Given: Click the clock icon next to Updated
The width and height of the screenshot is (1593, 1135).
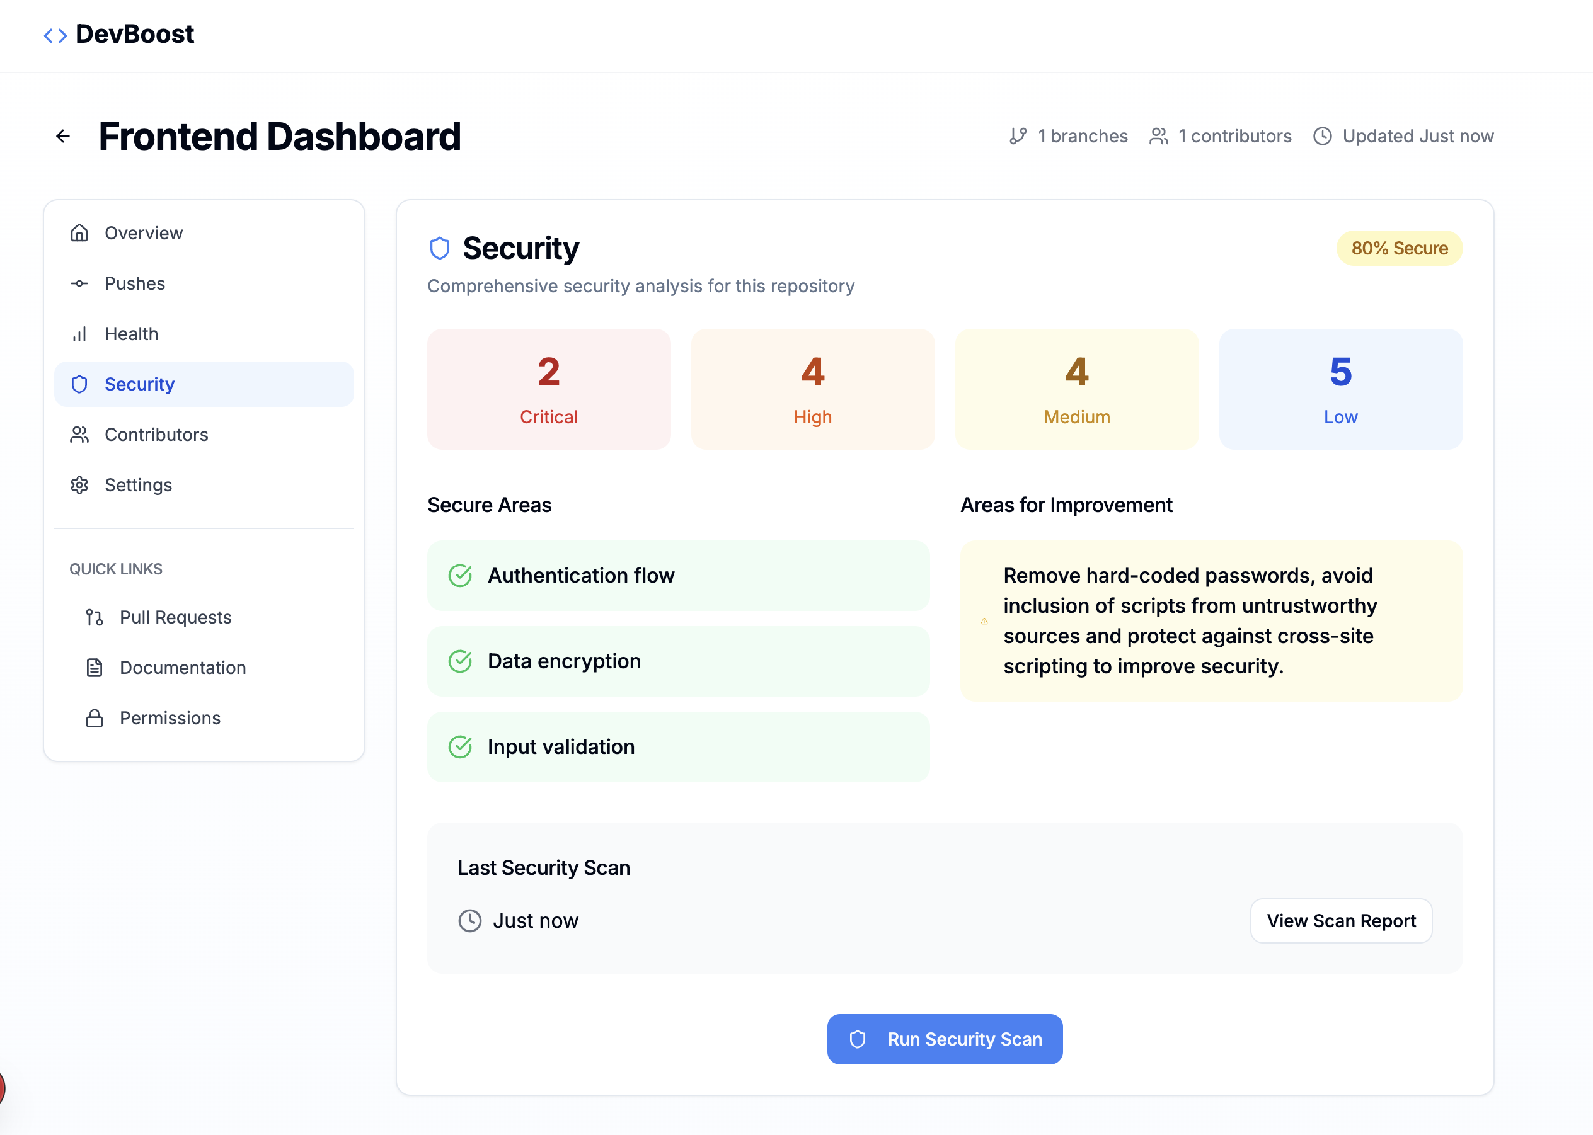Looking at the screenshot, I should point(1321,136).
